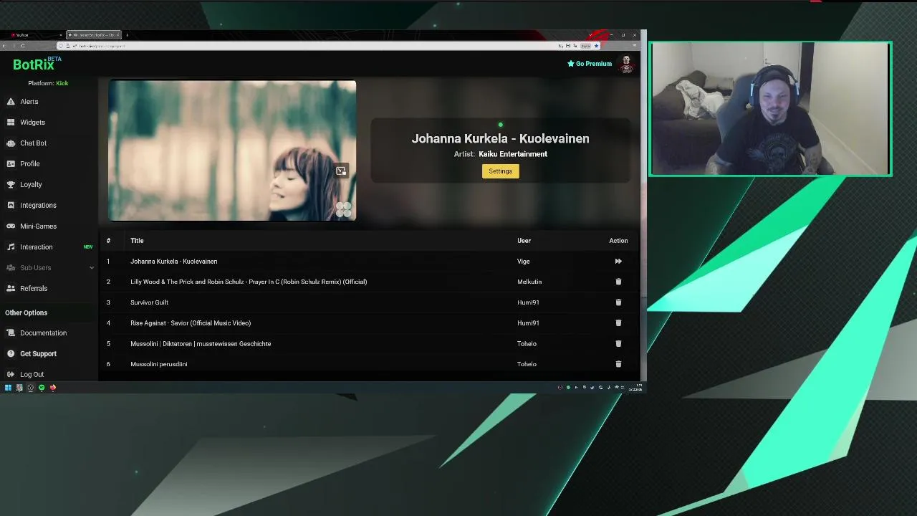The width and height of the screenshot is (917, 516).
Task: Open the Windows Start menu
Action: [8, 388]
